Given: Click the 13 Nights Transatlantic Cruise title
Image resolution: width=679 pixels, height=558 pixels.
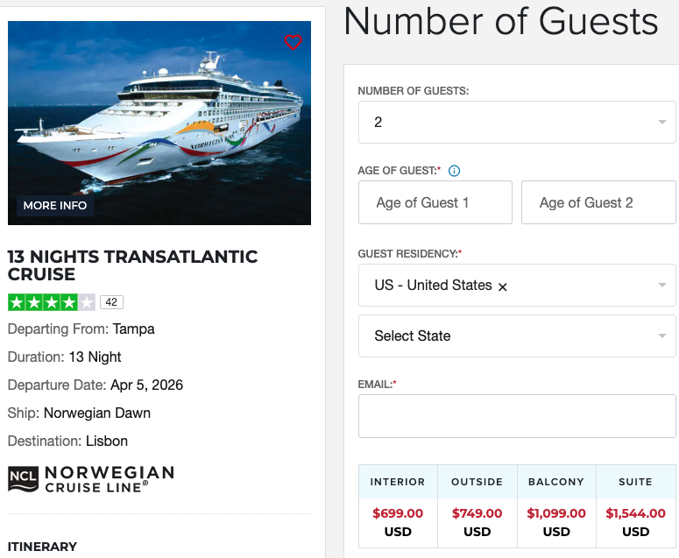Looking at the screenshot, I should pyautogui.click(x=132, y=265).
